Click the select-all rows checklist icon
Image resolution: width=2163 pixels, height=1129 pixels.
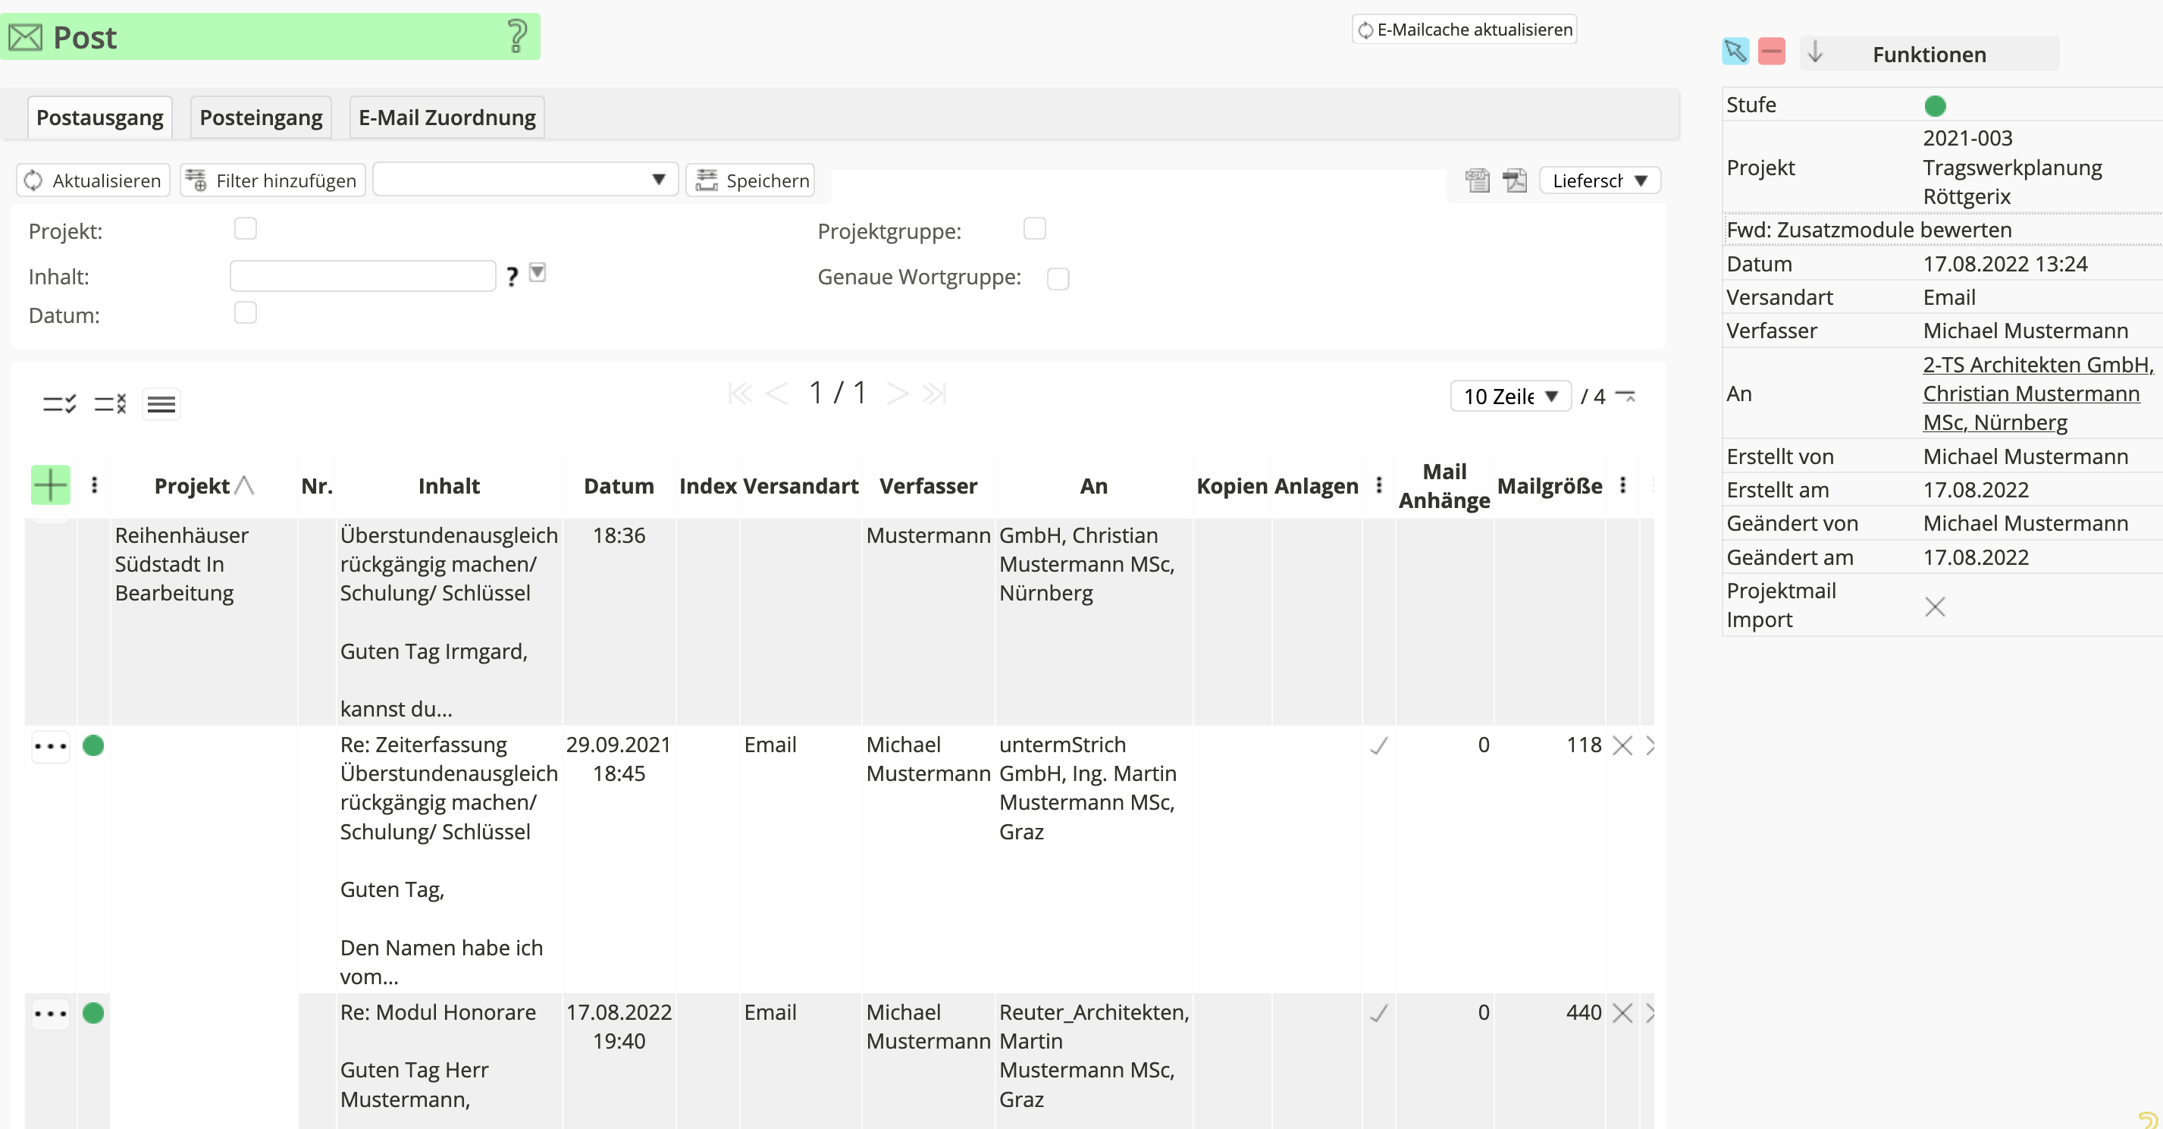coord(60,404)
